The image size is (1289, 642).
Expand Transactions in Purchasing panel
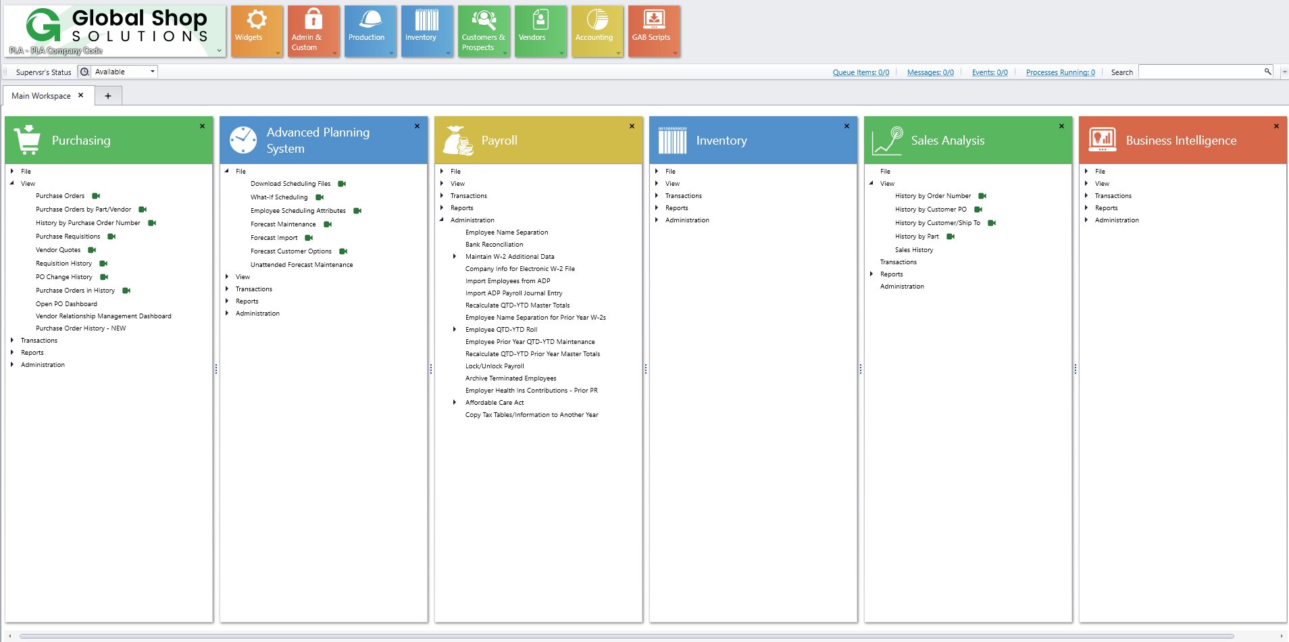[x=12, y=341]
